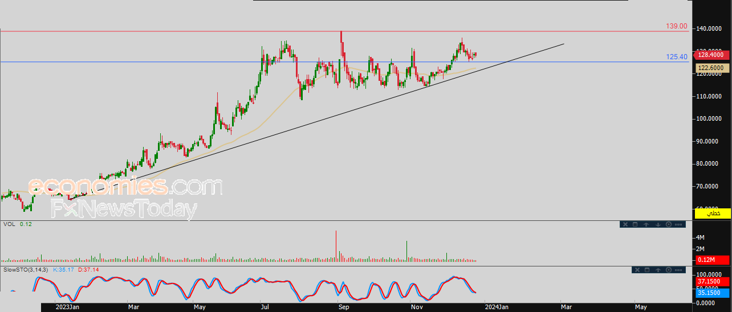This screenshot has height=312, width=732.
Task: Select the blue 125.40 support line label
Action: (677, 57)
